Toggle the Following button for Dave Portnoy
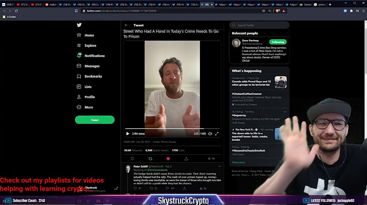Image resolution: width=367 pixels, height=205 pixels. click(278, 42)
